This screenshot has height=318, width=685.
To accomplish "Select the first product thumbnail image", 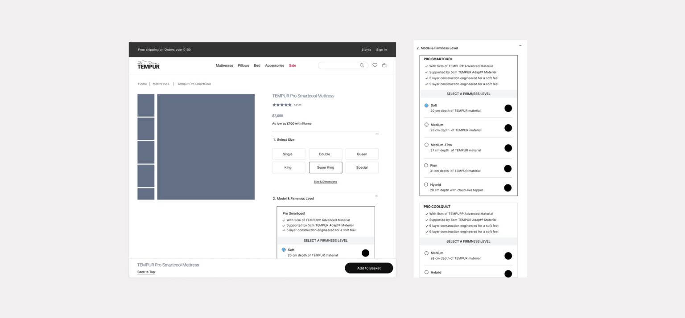I will pyautogui.click(x=146, y=105).
